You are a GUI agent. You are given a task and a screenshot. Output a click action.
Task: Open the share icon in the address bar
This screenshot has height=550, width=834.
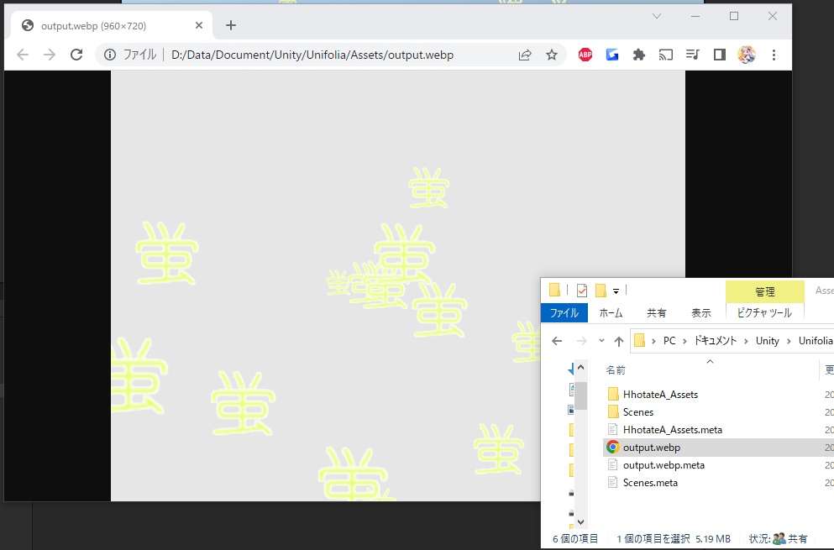click(x=525, y=54)
